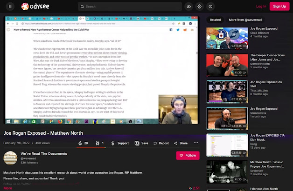Go to Odysee home via logo
This screenshot has width=293, height=191.
coord(35,7)
